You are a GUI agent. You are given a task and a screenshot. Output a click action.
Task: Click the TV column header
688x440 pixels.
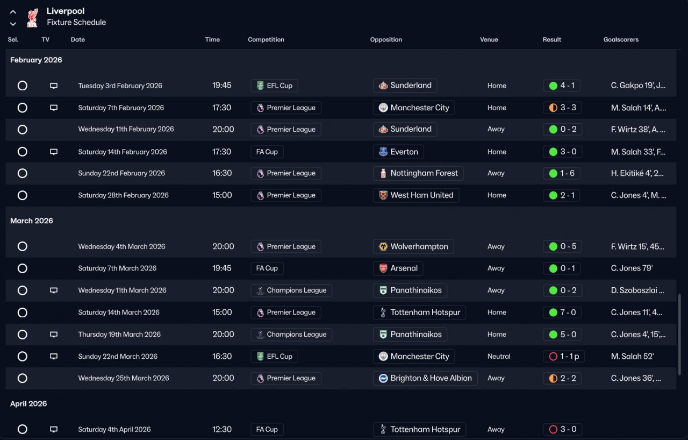pyautogui.click(x=45, y=40)
